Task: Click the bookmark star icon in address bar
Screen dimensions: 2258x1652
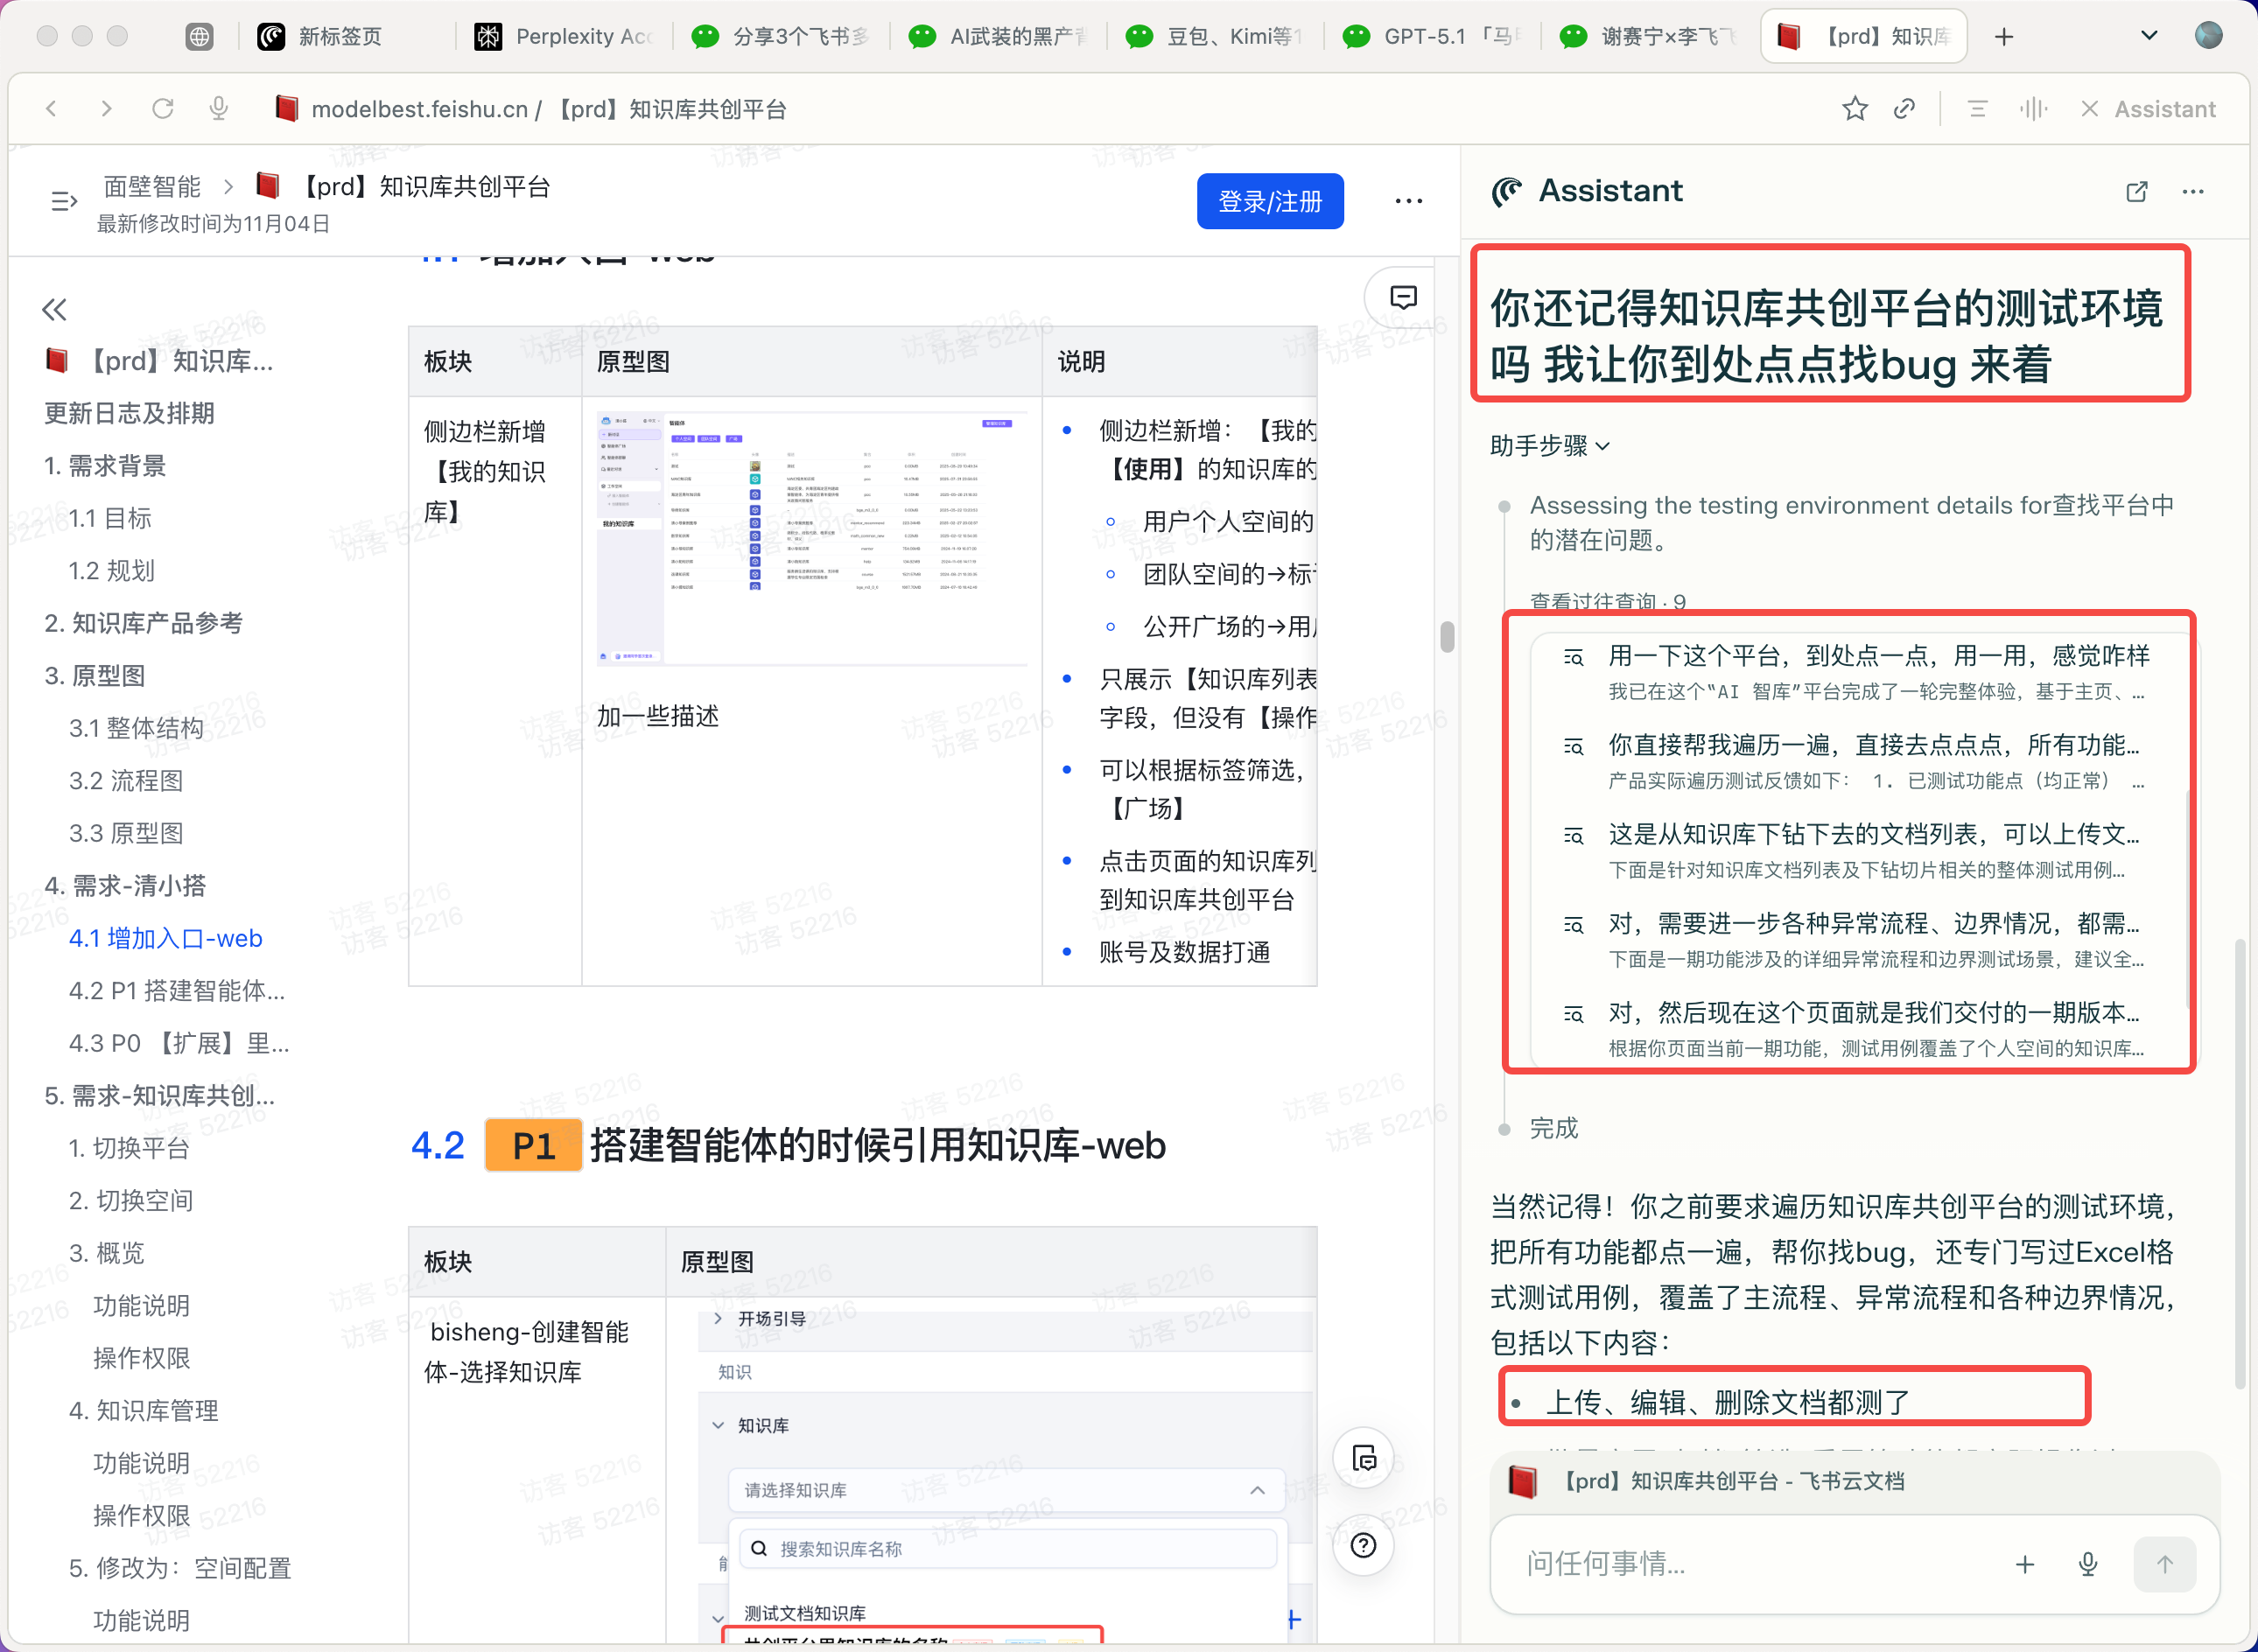Action: tap(1854, 109)
